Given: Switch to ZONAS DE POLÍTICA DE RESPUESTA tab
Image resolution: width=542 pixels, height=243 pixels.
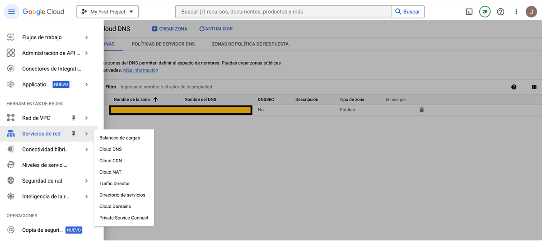Looking at the screenshot, I should click(x=250, y=44).
